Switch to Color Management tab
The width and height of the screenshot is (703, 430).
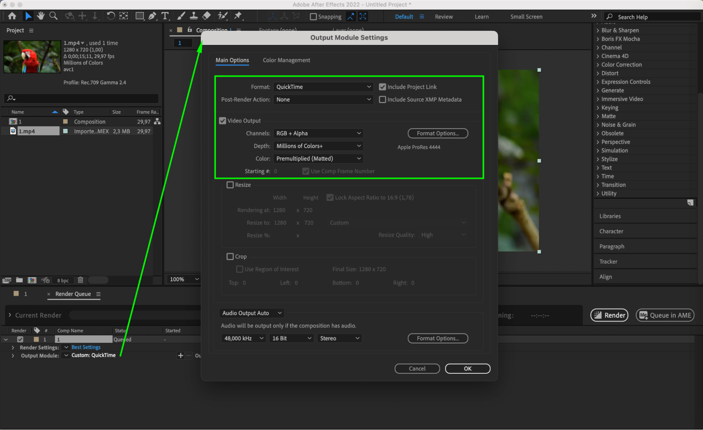[286, 60]
